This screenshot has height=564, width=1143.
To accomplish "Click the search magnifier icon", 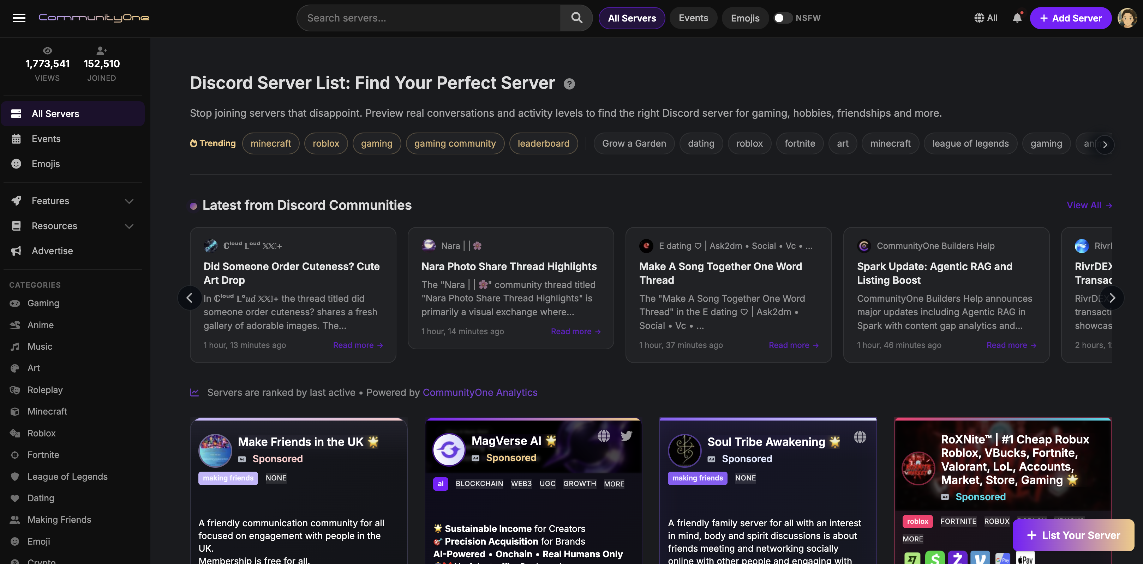I will [577, 18].
